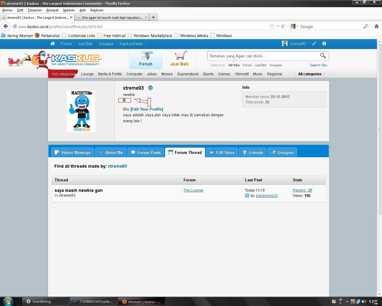Click the search magnifier in Kaskus search box
This screenshot has height=306, width=382.
[x=323, y=56]
